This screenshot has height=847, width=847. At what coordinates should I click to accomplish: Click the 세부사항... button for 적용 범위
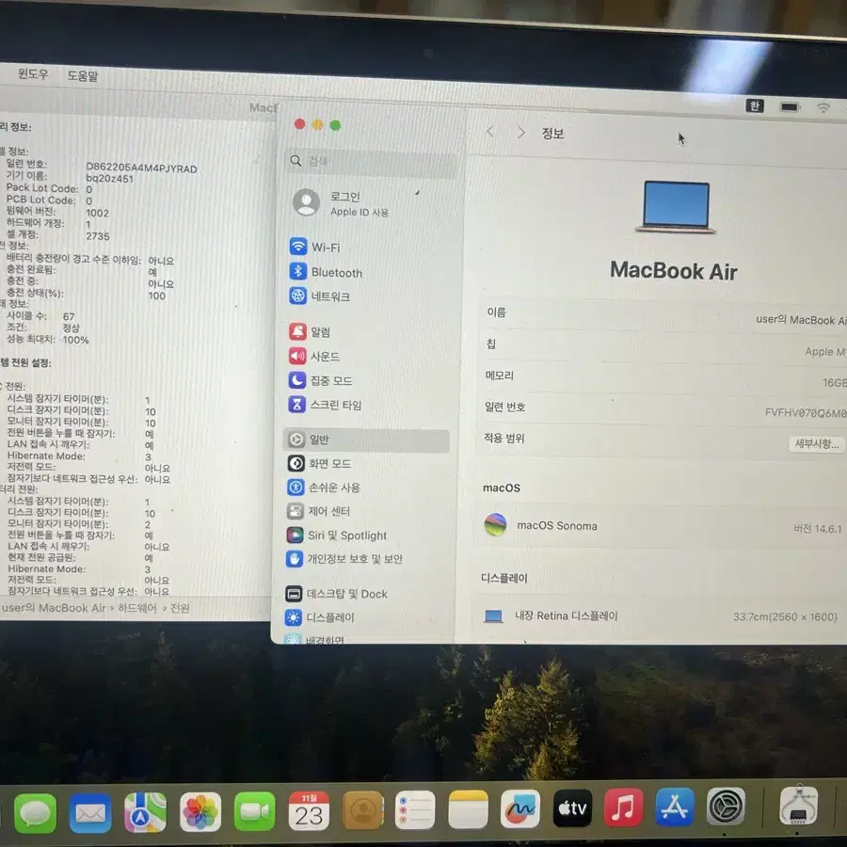817,444
